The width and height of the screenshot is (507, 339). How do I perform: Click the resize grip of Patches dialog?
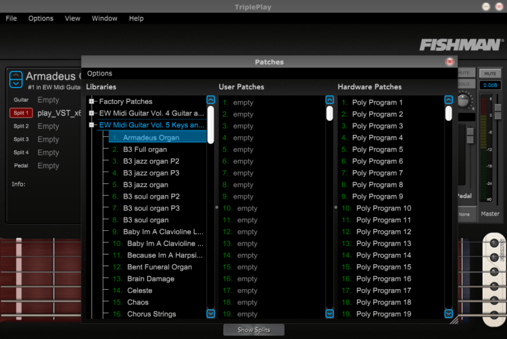click(x=454, y=320)
